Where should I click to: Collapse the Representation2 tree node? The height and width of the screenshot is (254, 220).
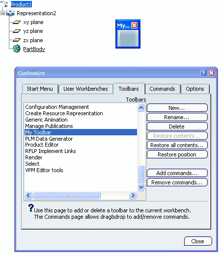point(2,13)
